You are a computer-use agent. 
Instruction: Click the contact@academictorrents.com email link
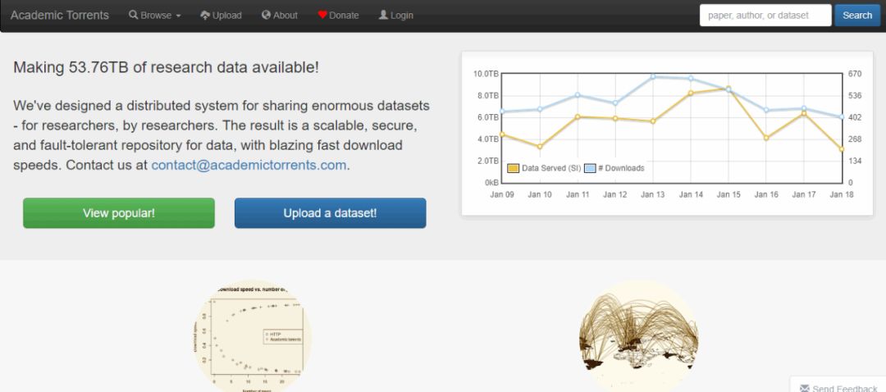coord(249,165)
